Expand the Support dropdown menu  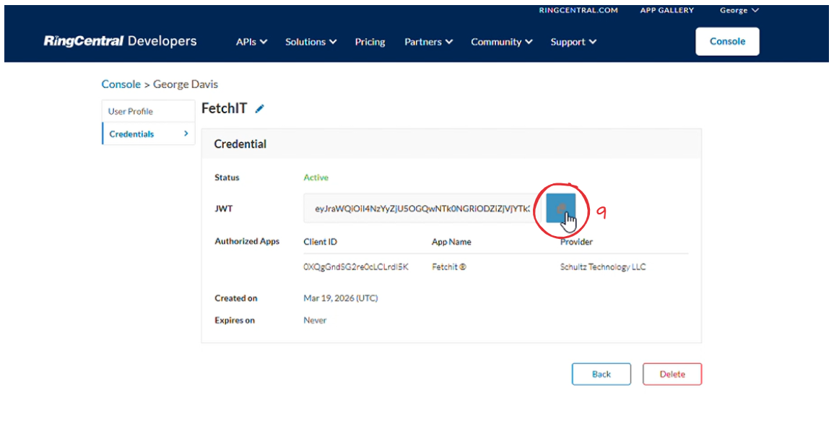coord(573,42)
